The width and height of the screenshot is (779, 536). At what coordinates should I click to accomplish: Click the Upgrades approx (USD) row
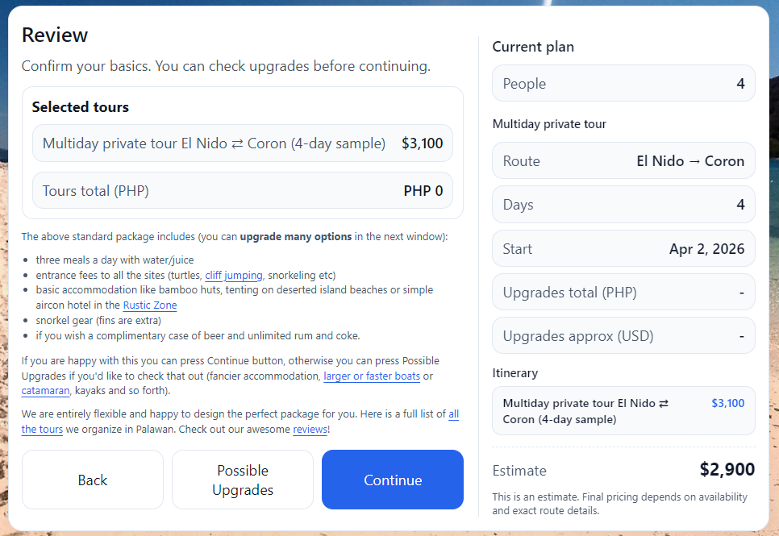623,335
